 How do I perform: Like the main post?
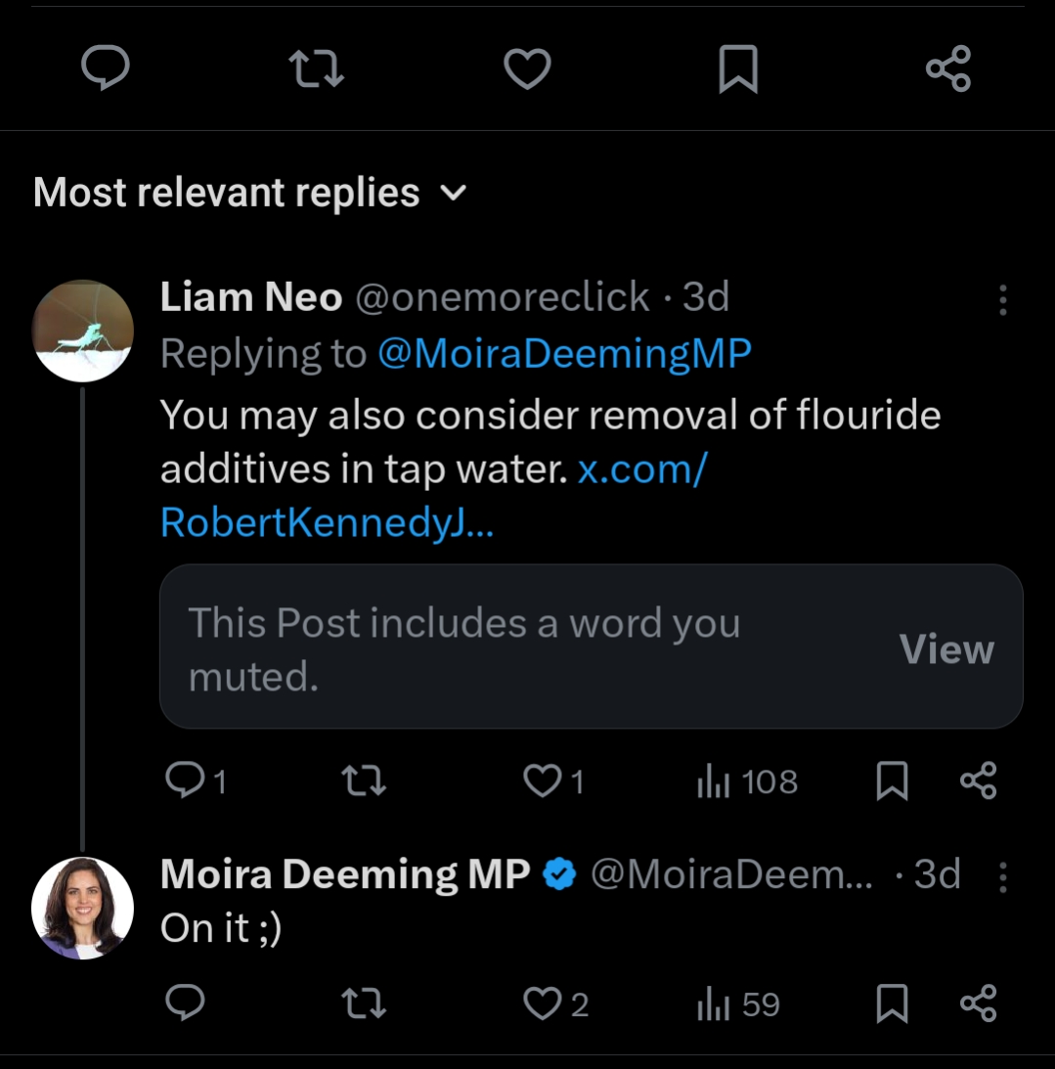click(527, 69)
